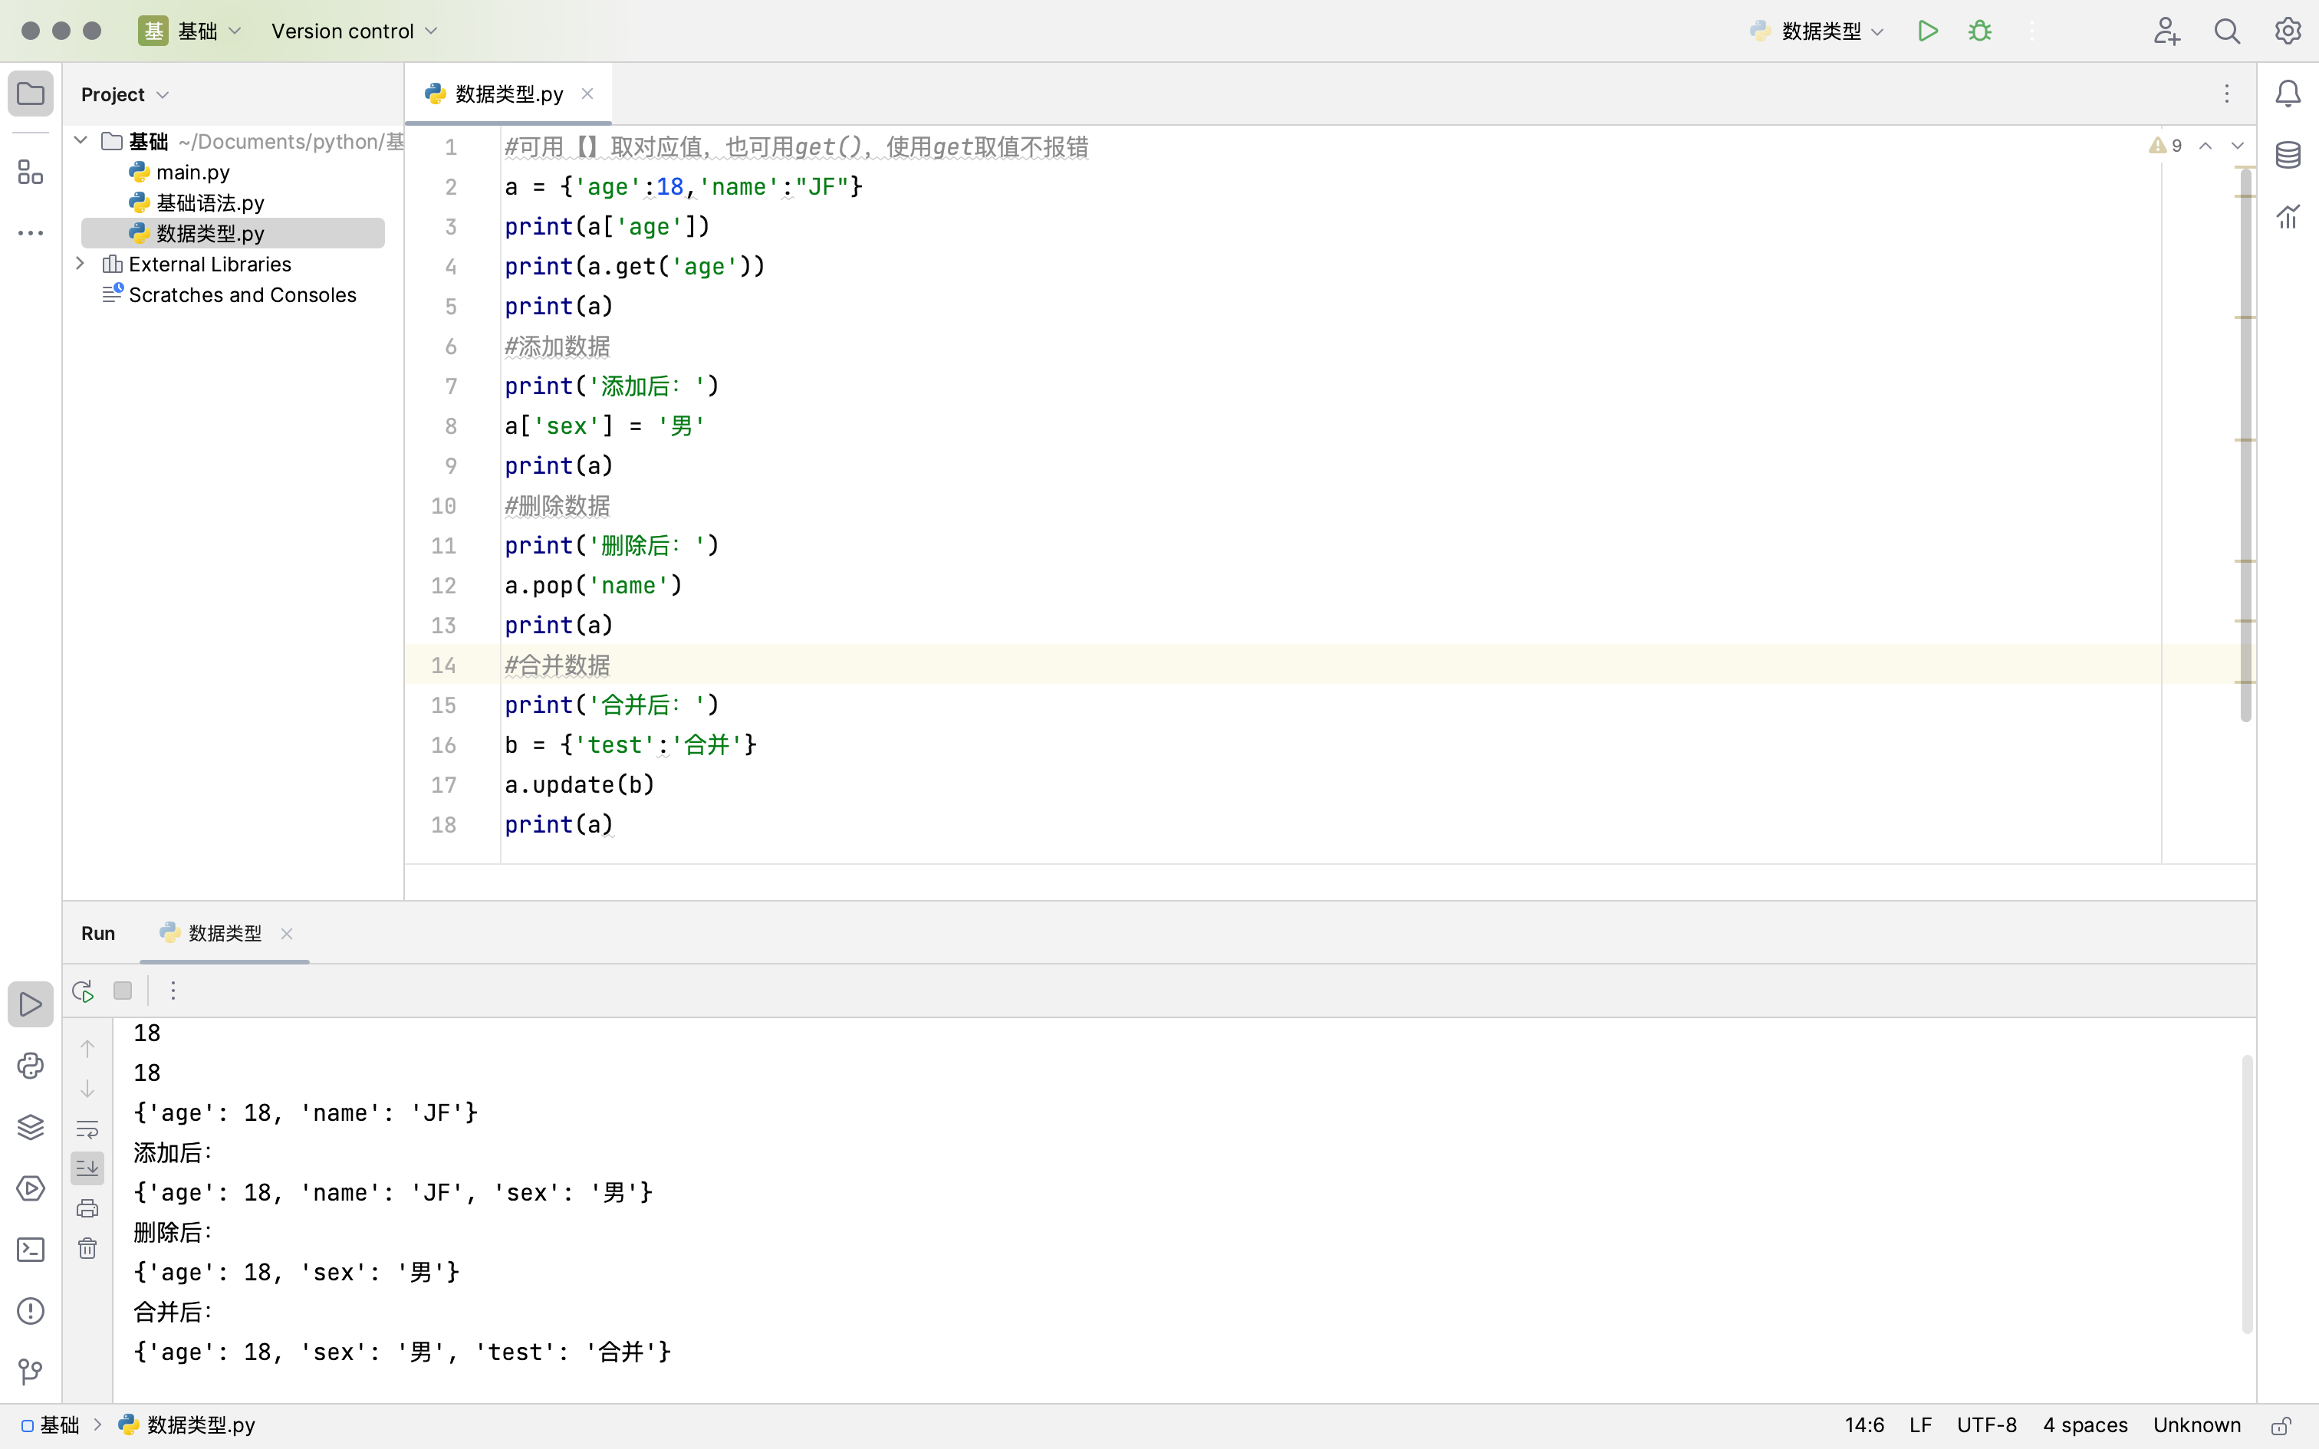
Task: Start the debugger with the bug icon
Action: (x=1980, y=31)
